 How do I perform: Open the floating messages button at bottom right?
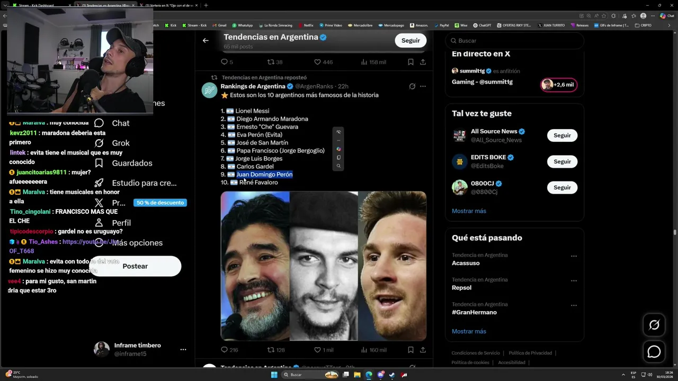click(654, 351)
